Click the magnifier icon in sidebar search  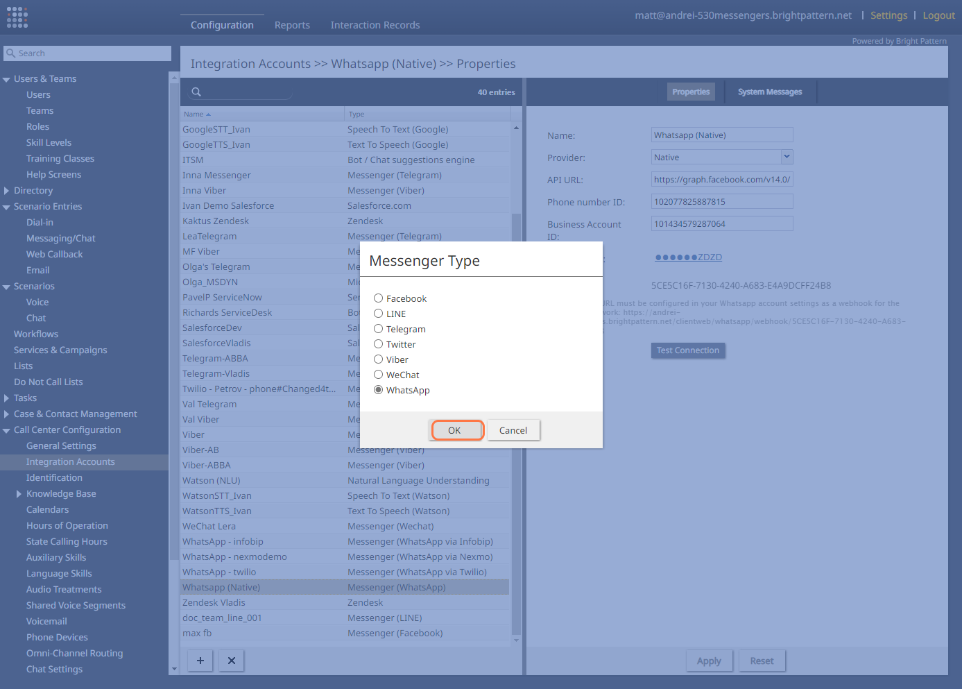[x=10, y=53]
